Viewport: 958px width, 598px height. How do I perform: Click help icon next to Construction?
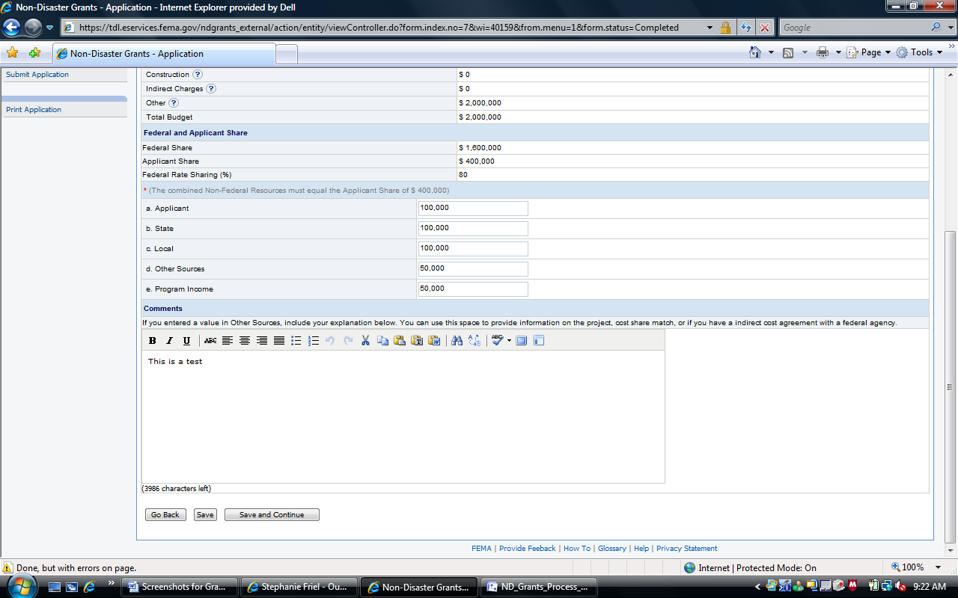coord(198,75)
